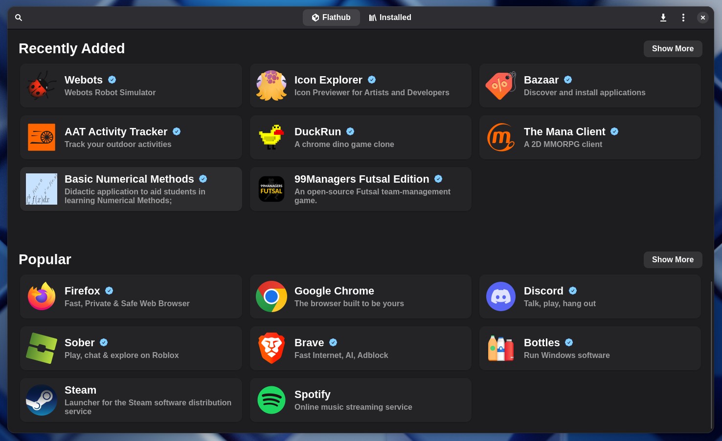This screenshot has height=441, width=722.
Task: Switch to the Installed tab
Action: pos(390,18)
